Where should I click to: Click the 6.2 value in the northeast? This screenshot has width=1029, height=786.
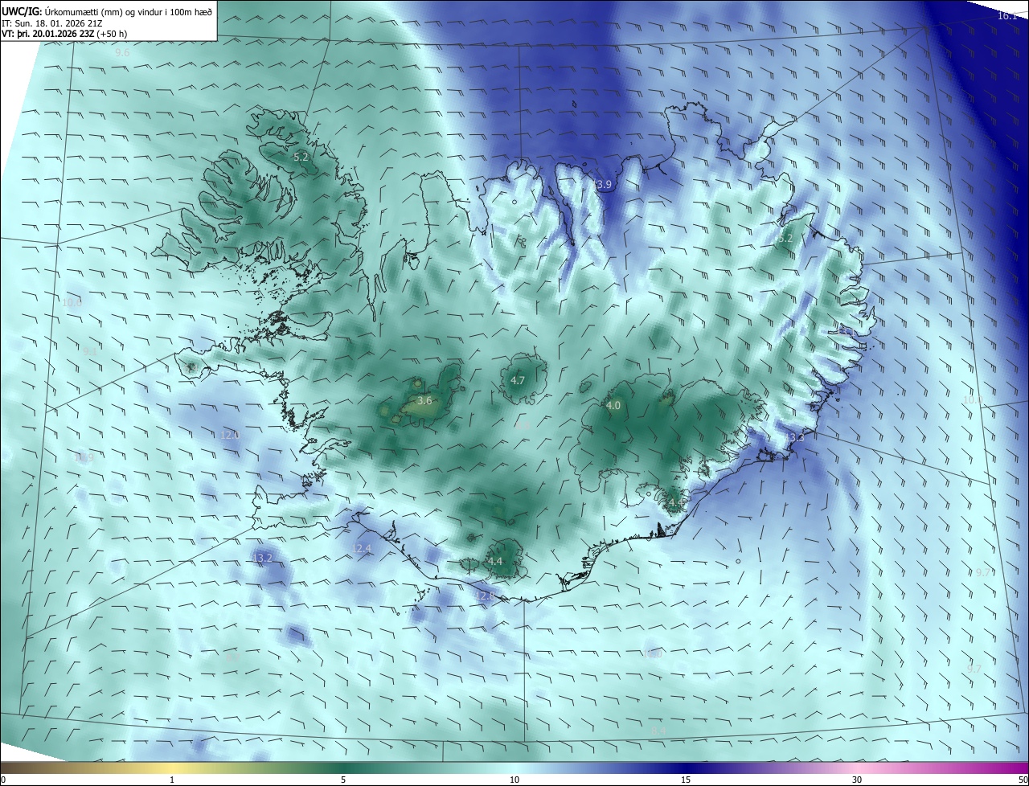[x=785, y=239]
